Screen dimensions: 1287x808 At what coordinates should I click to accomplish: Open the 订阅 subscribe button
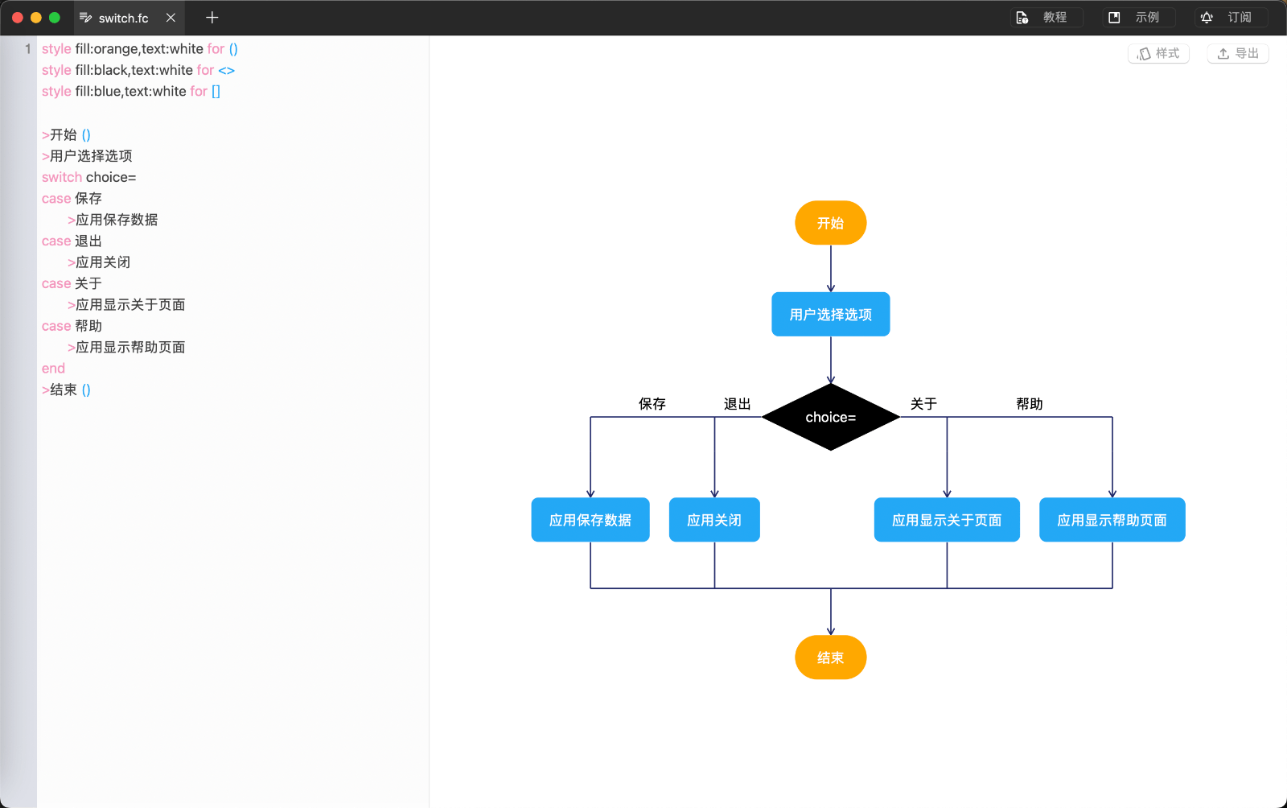tap(1231, 18)
